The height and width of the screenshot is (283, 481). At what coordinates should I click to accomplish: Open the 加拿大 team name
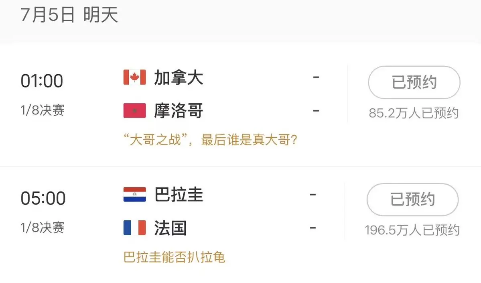(179, 77)
